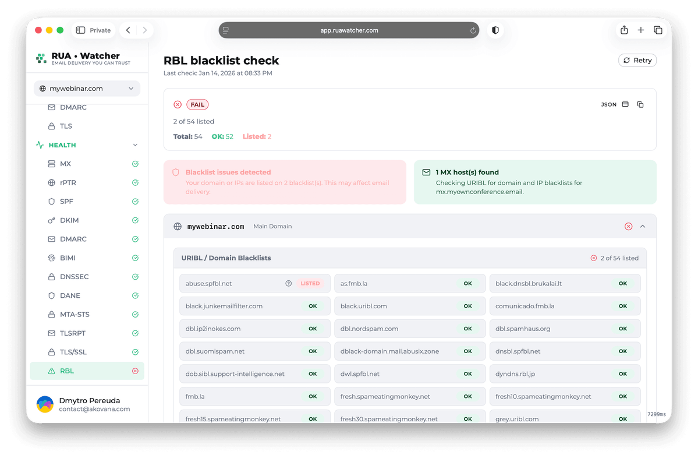Click the red error icon on mywebinar.com card

coord(628,226)
